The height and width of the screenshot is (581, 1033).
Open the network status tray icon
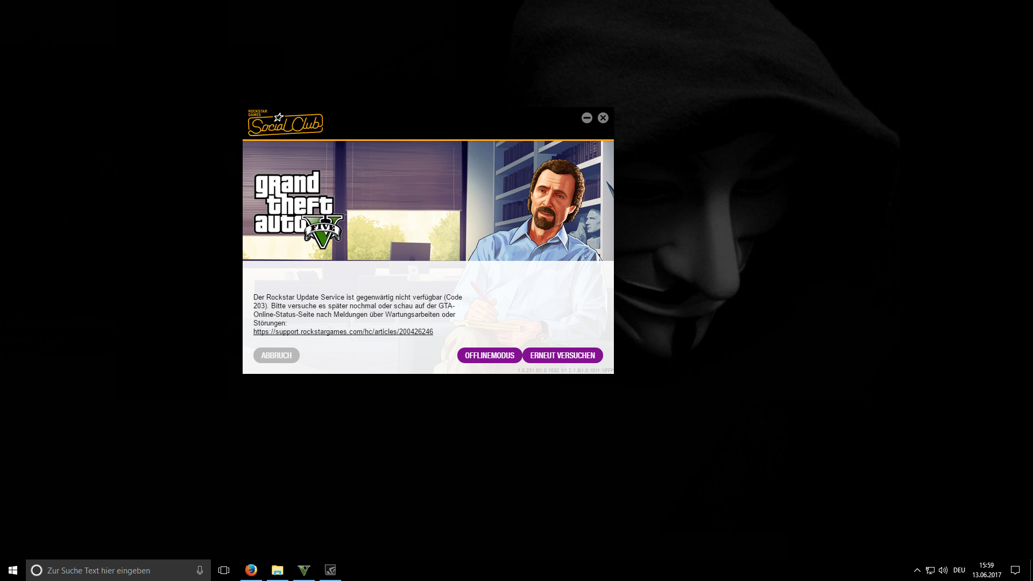tap(930, 570)
